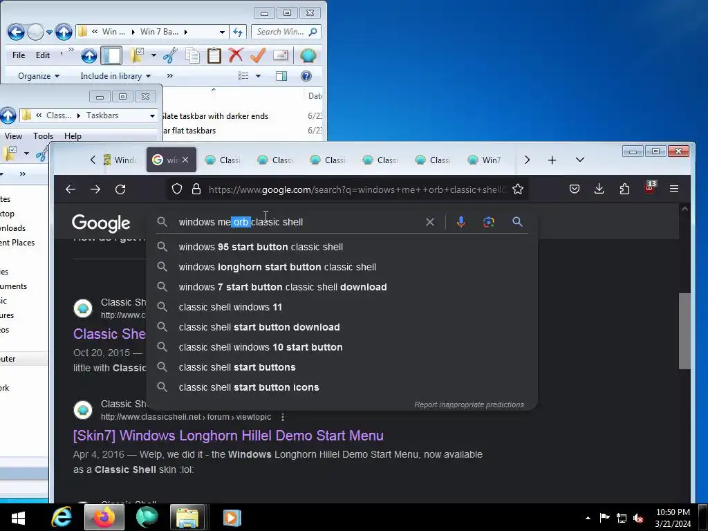Expand the change view dropdown arrow in Explorer
The image size is (708, 531).
click(x=259, y=76)
